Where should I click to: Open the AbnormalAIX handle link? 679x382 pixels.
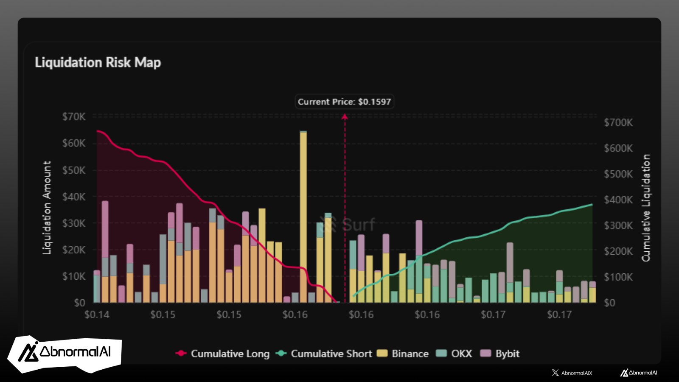click(576, 373)
